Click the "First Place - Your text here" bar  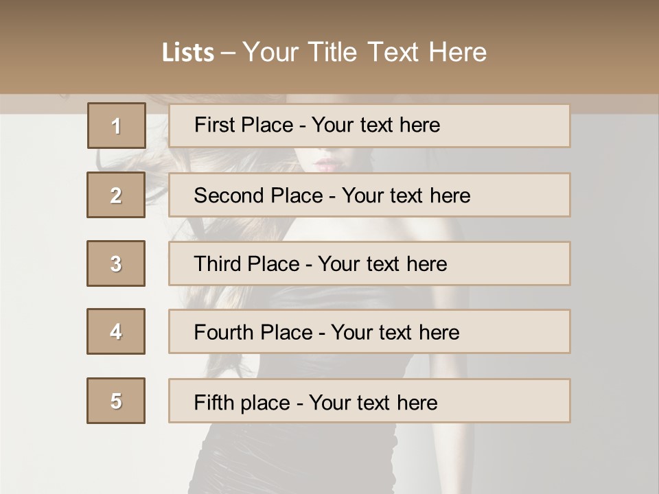[x=369, y=126]
